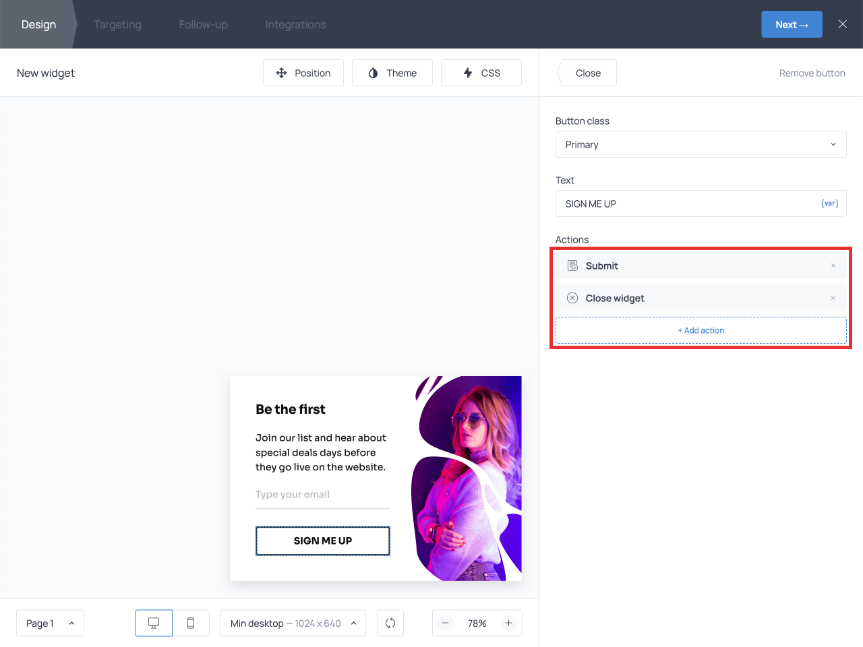Remove the Submit action
Screen dimensions: 863x647
pyautogui.click(x=833, y=266)
